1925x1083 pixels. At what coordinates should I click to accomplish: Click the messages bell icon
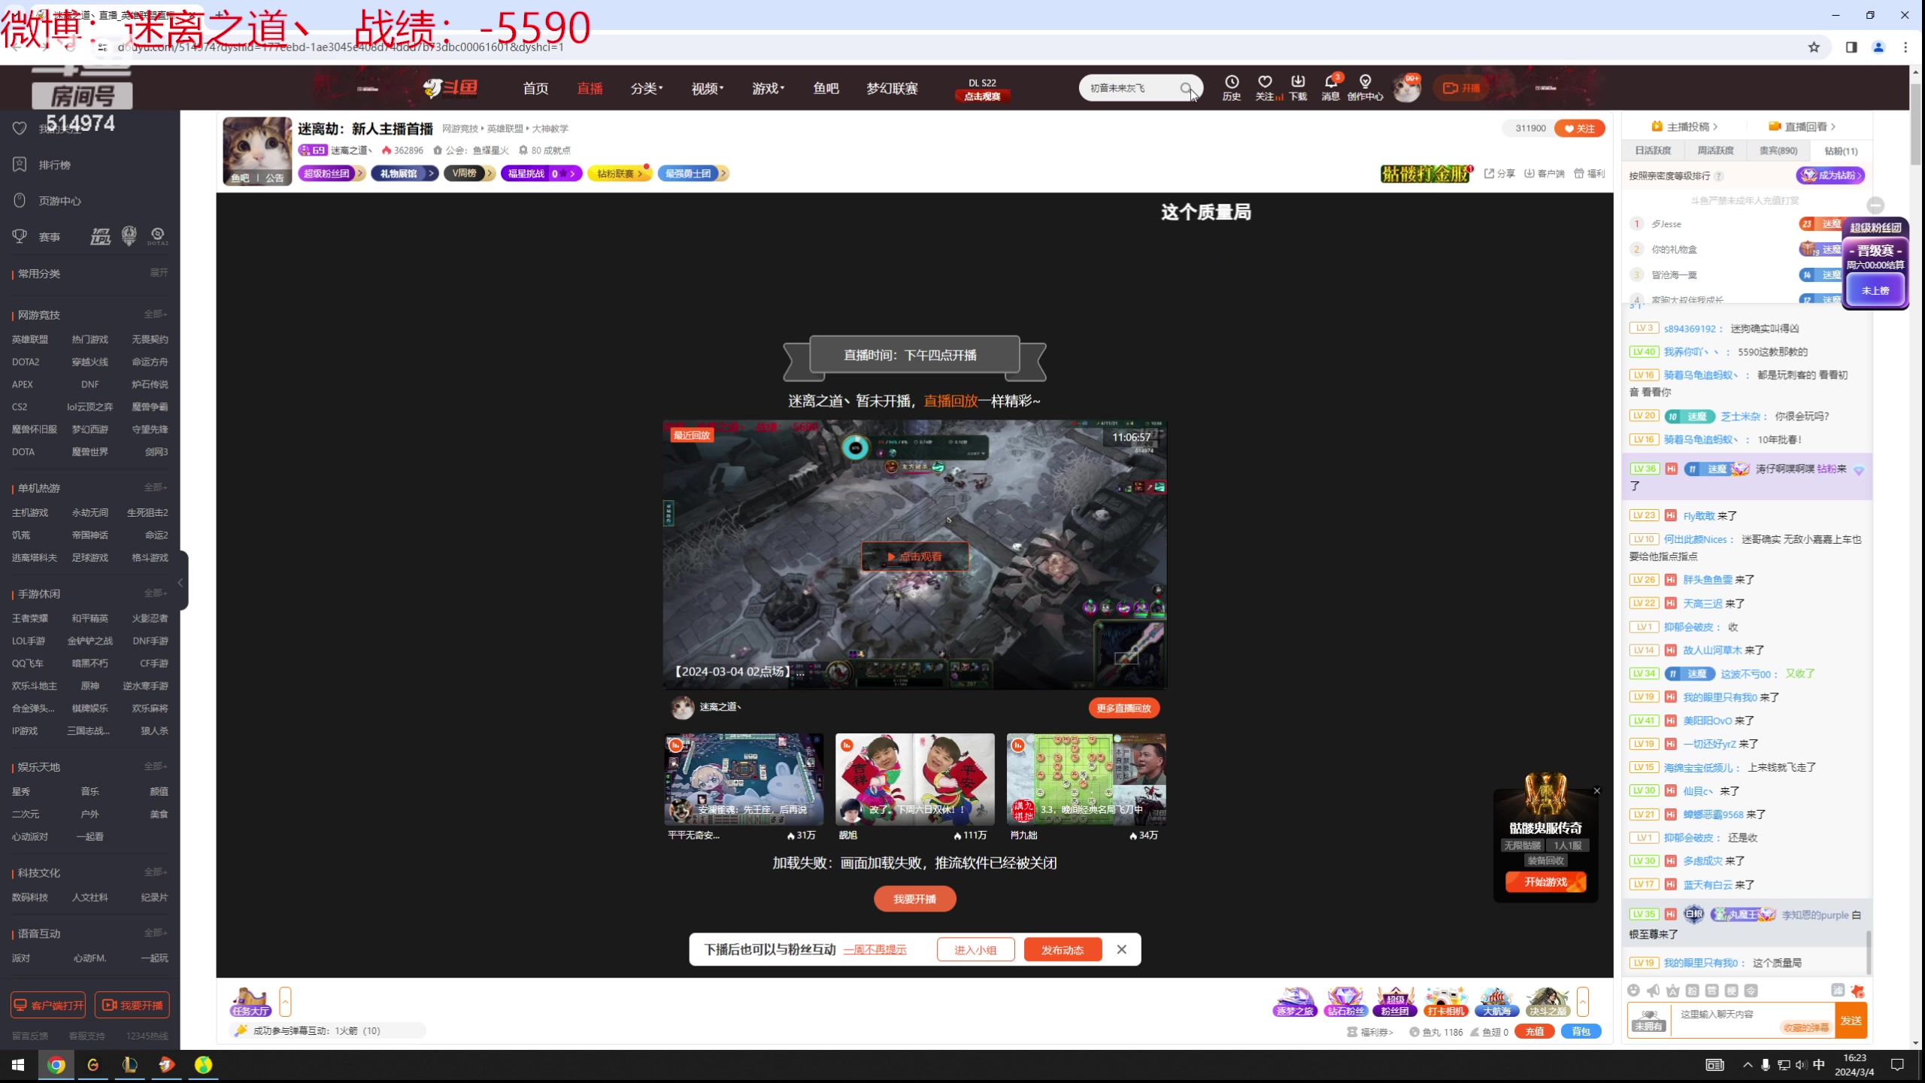click(1330, 82)
